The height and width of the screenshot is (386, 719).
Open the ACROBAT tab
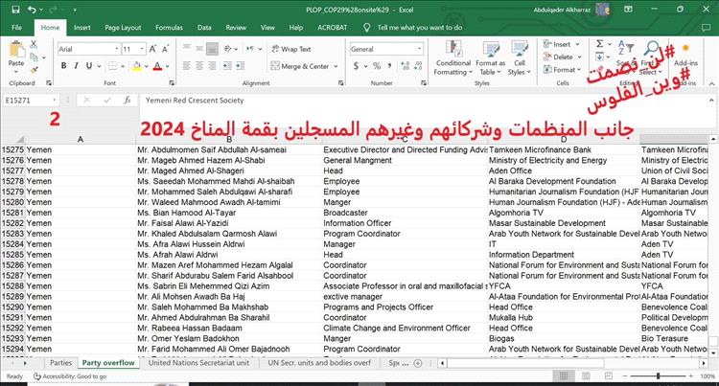333,28
